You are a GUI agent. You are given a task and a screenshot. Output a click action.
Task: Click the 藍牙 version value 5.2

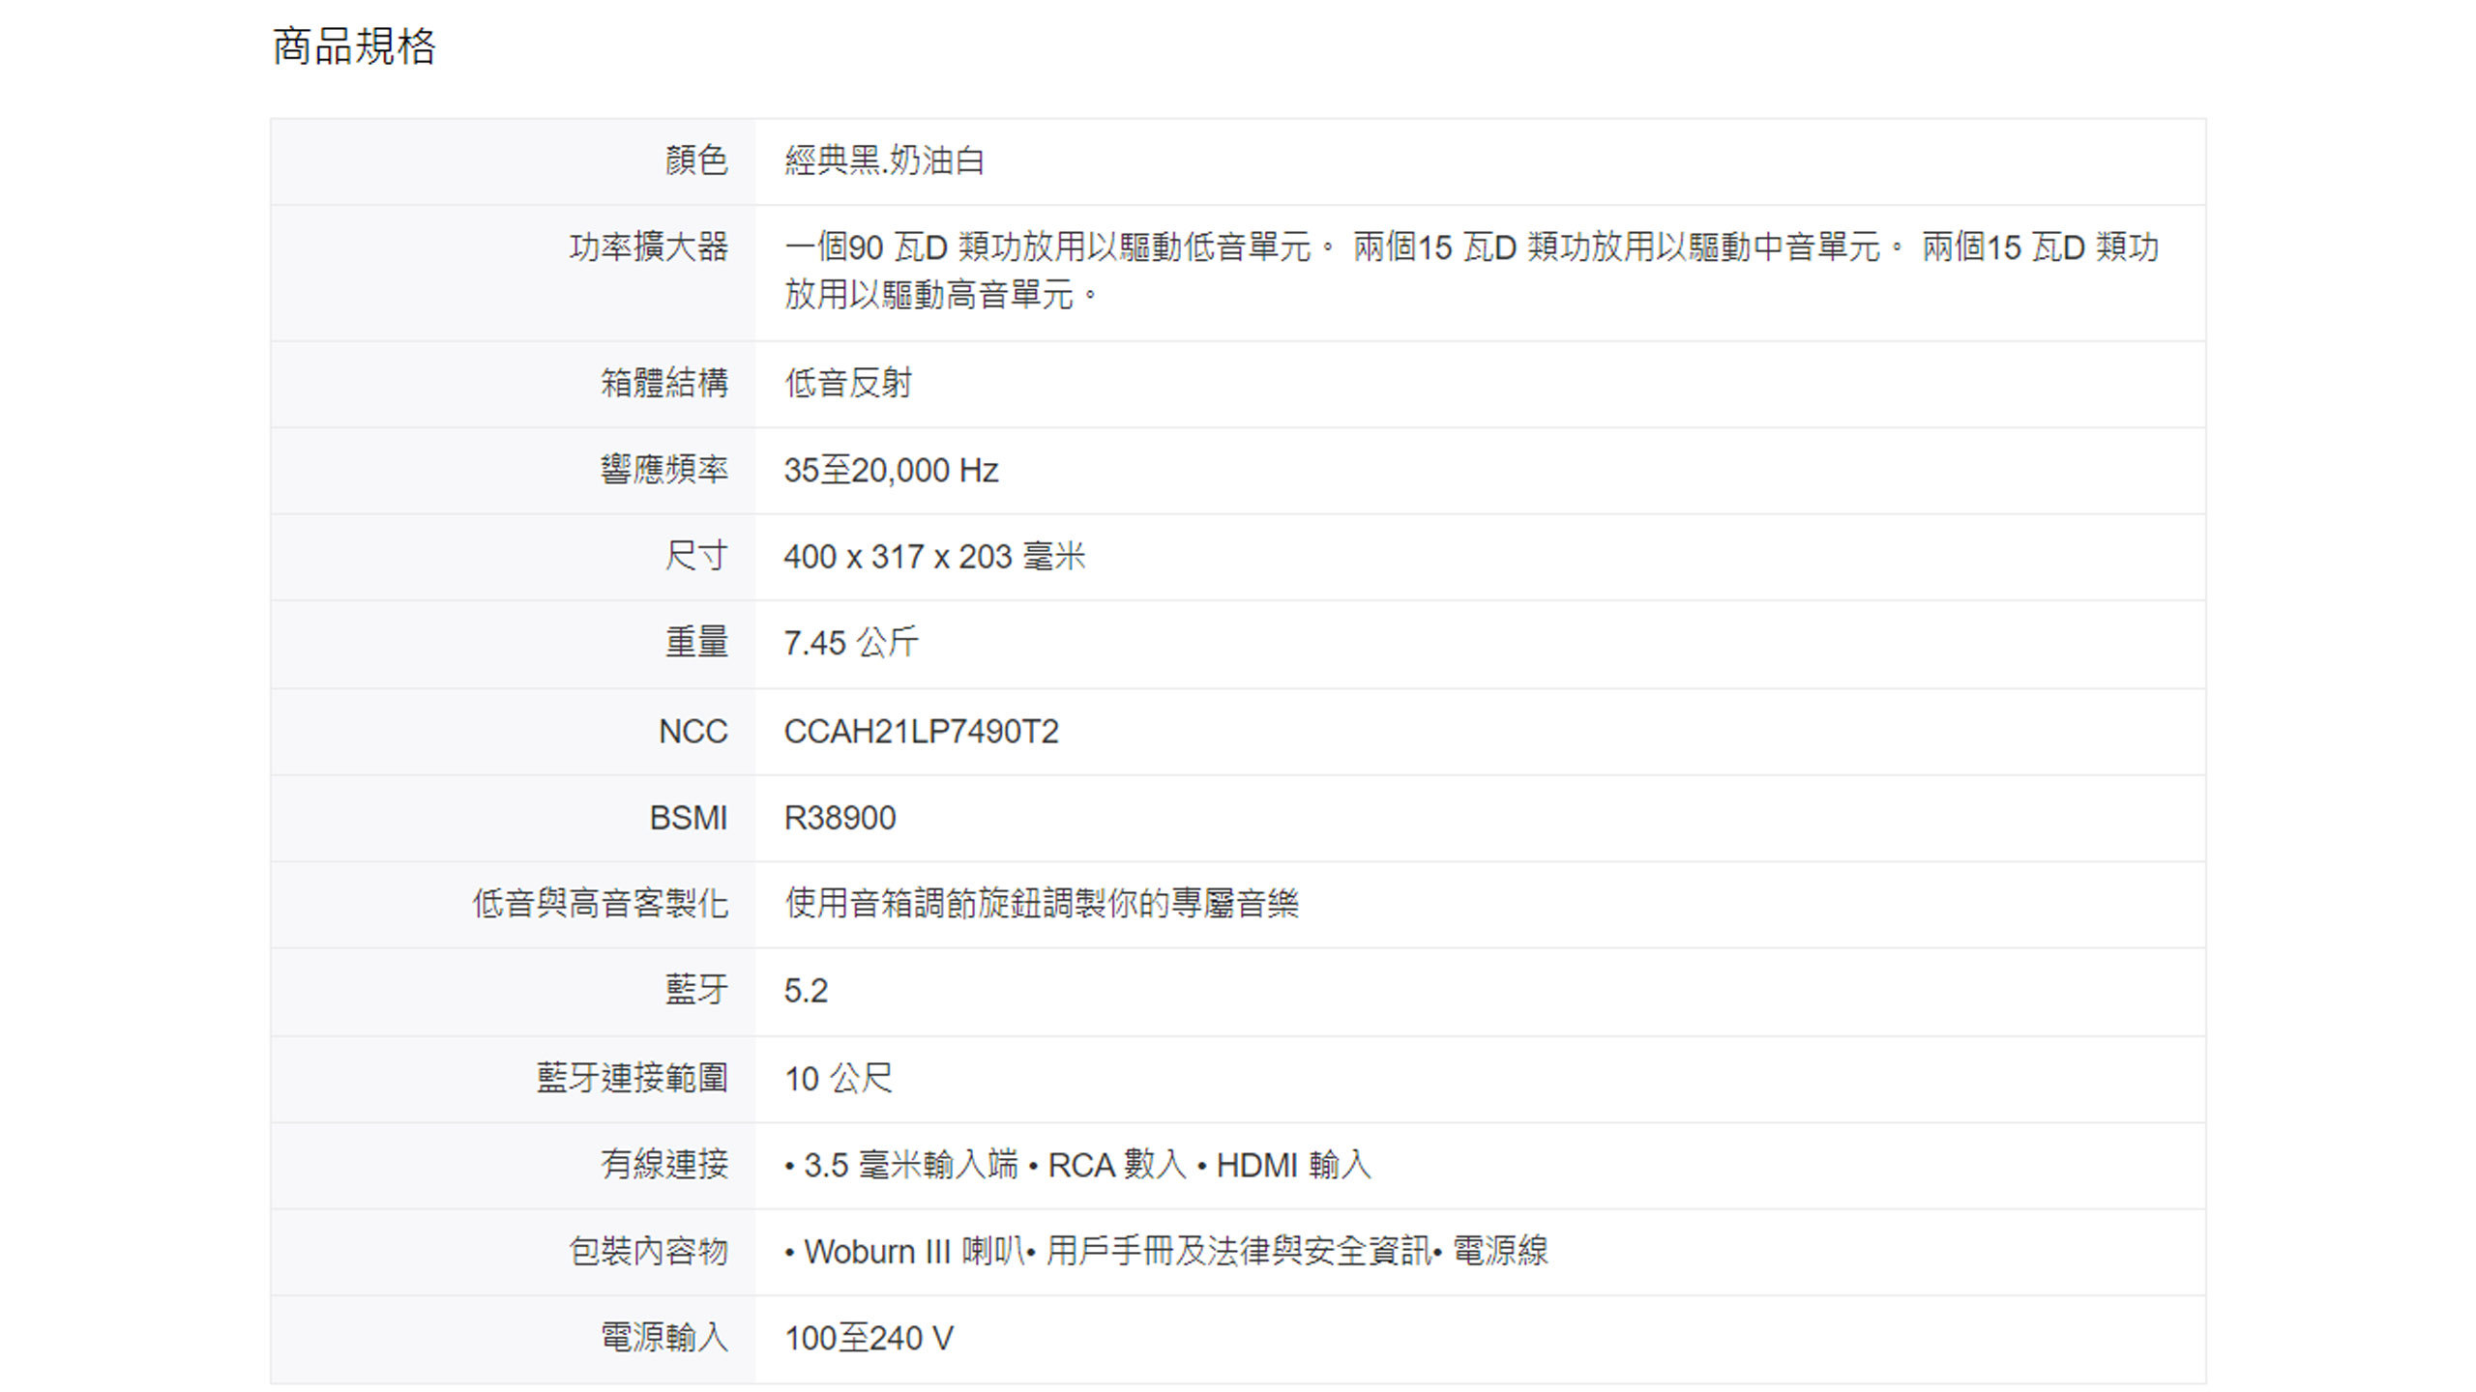pyautogui.click(x=806, y=991)
